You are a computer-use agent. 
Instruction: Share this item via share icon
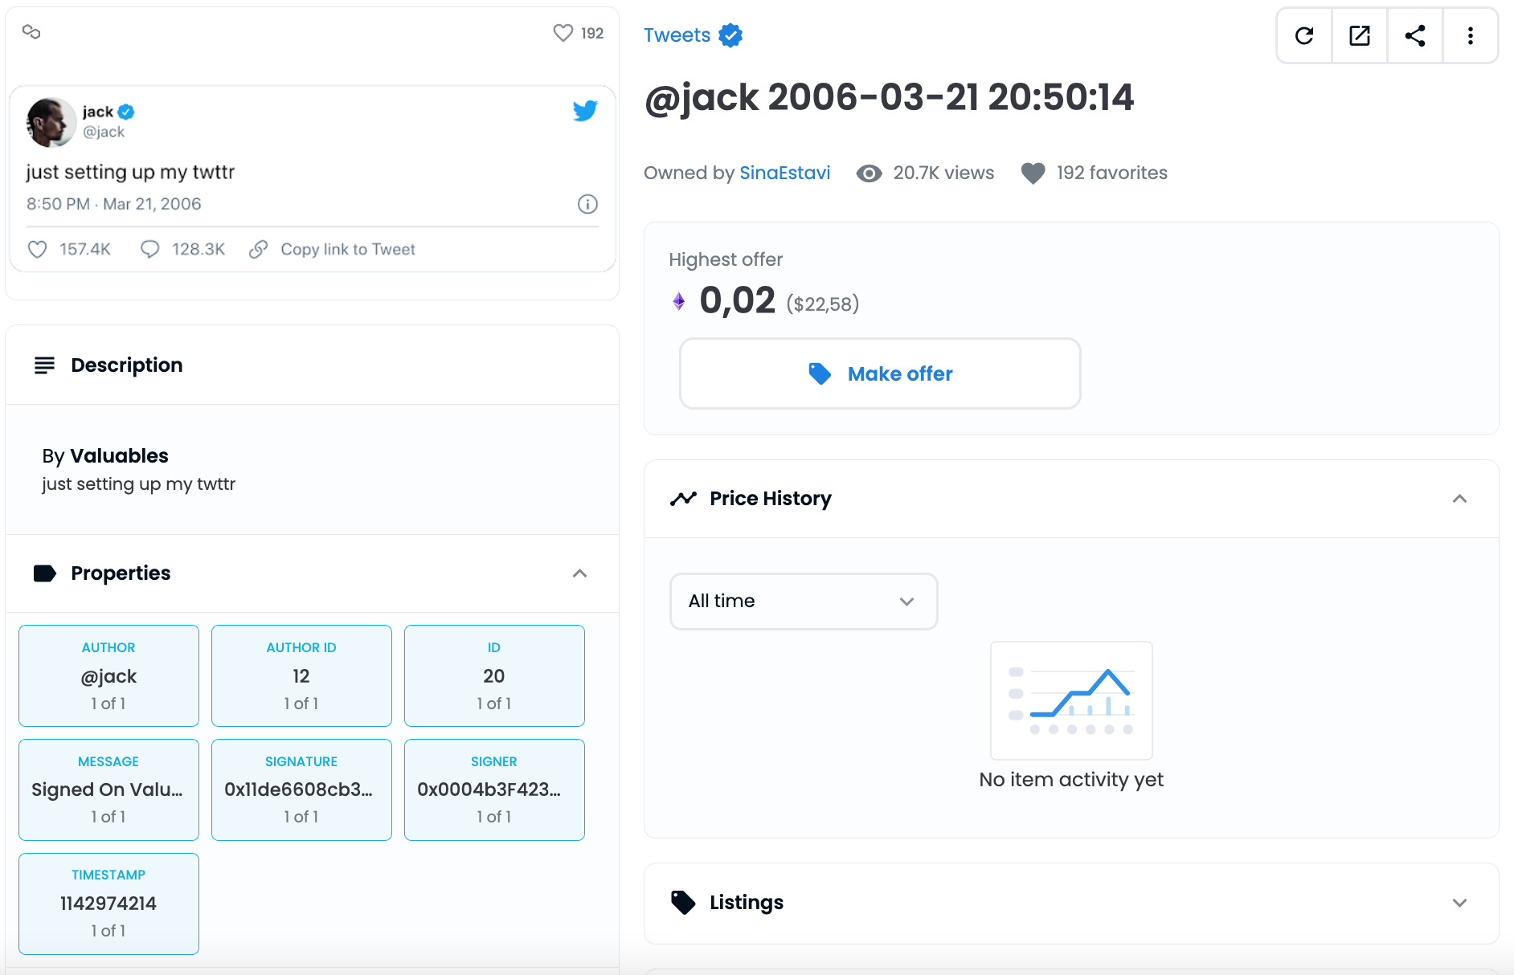coord(1415,35)
